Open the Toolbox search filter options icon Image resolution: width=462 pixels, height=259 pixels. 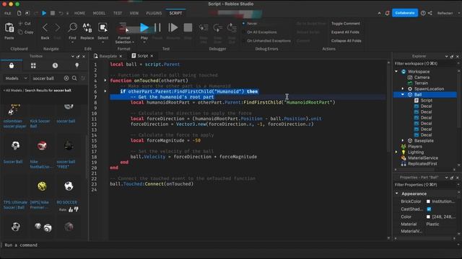coord(83,78)
